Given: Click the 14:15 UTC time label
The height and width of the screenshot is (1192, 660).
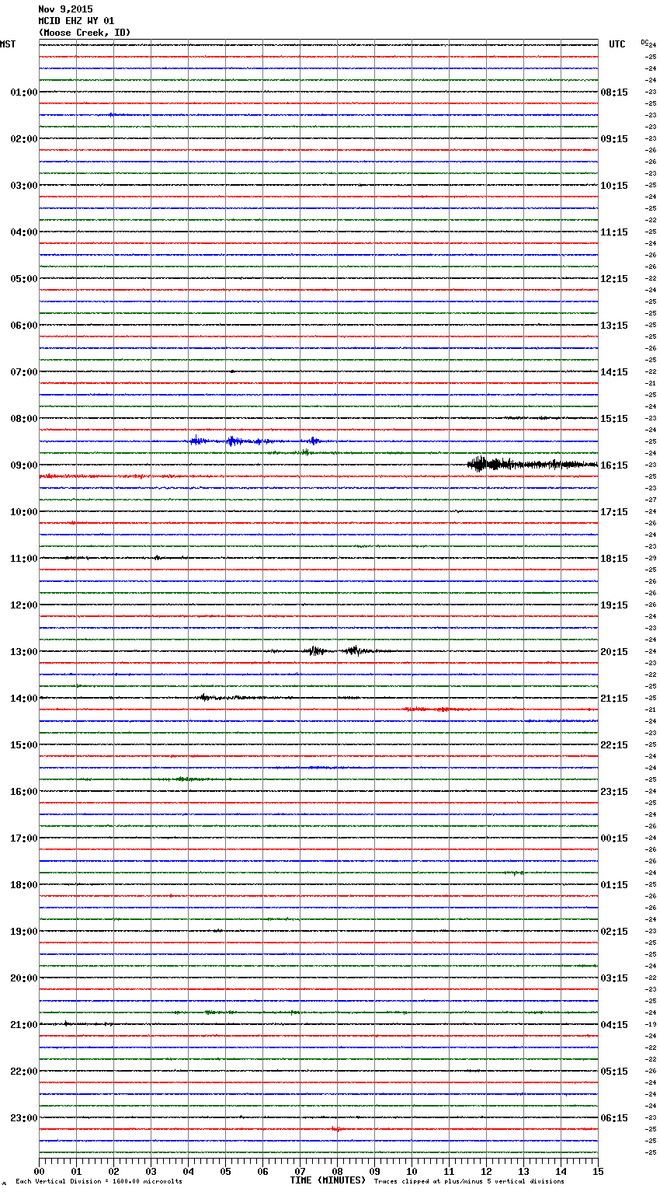Looking at the screenshot, I should (614, 372).
